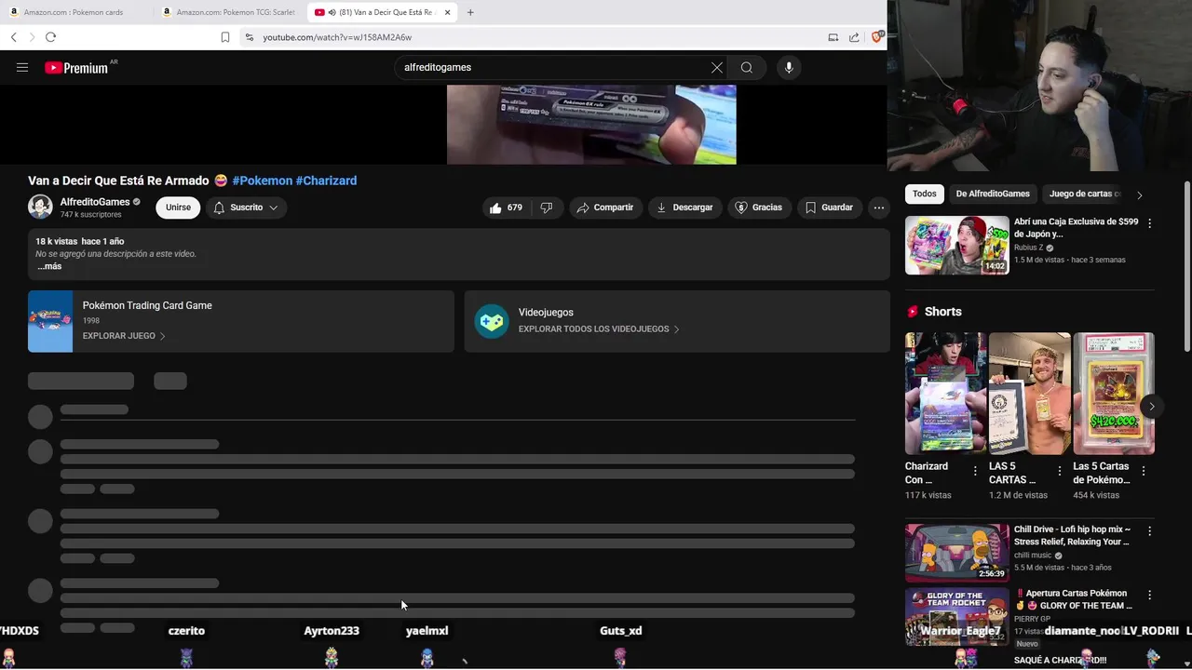Open Pokémon Trading Card Game card
The width and height of the screenshot is (1192, 670).
(x=241, y=321)
